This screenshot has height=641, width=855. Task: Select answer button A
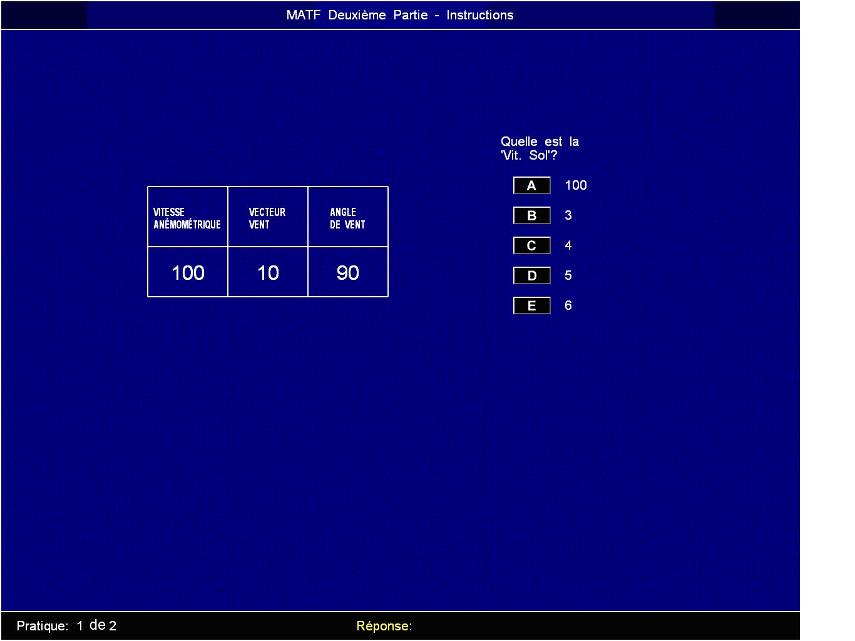(x=531, y=185)
